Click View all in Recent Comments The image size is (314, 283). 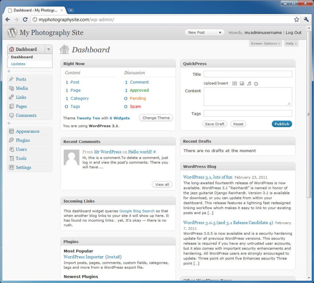pos(162,184)
